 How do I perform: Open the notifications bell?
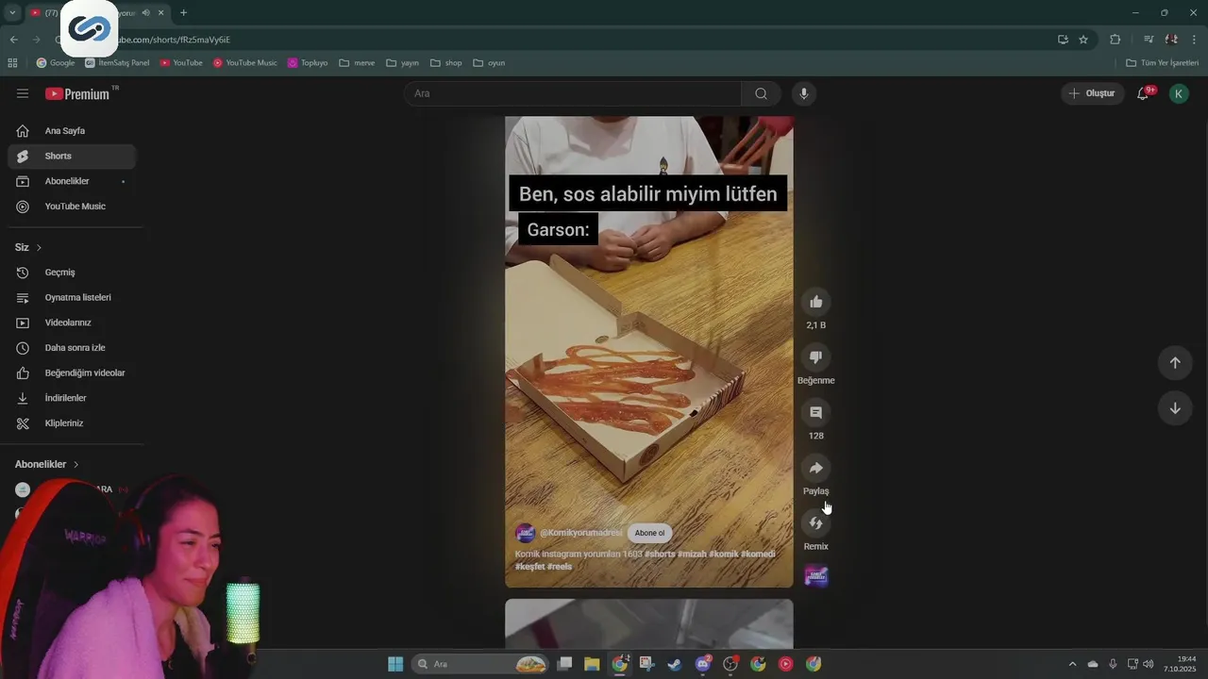click(1144, 93)
